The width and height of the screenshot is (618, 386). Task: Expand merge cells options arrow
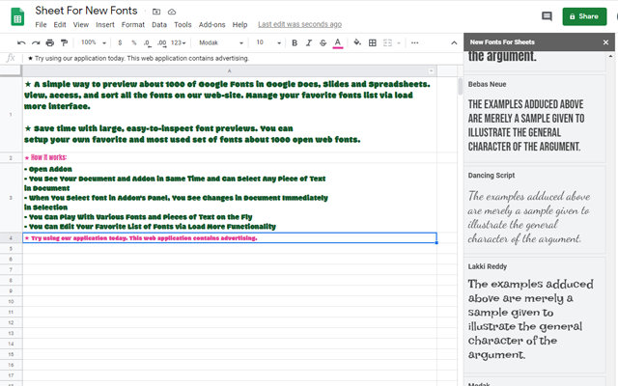[x=399, y=42]
